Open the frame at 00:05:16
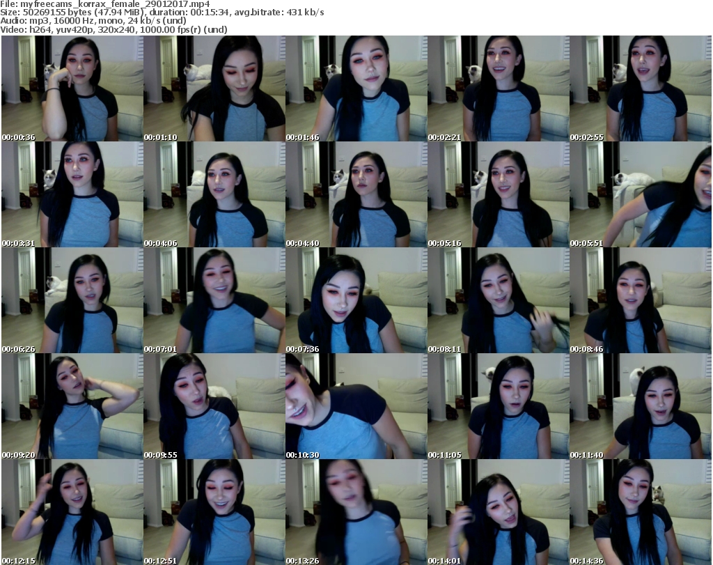713x565 pixels. tap(499, 194)
